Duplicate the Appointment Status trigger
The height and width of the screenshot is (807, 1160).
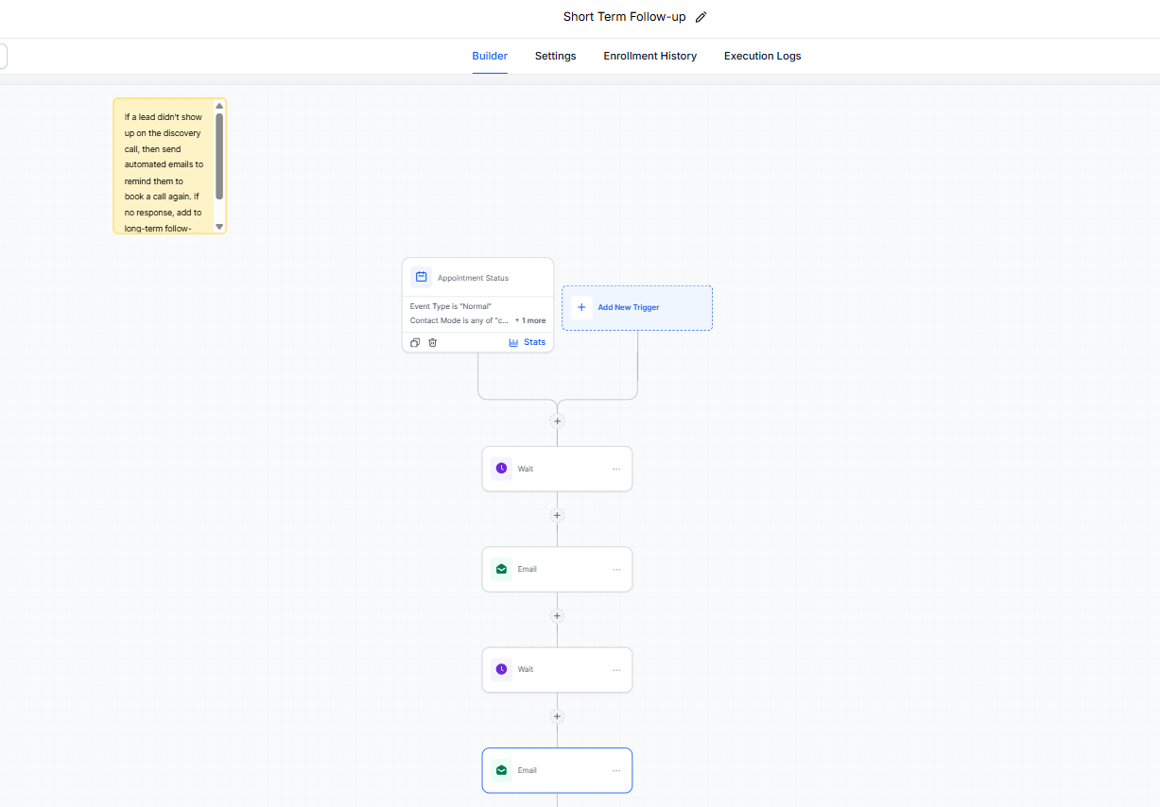pyautogui.click(x=415, y=342)
